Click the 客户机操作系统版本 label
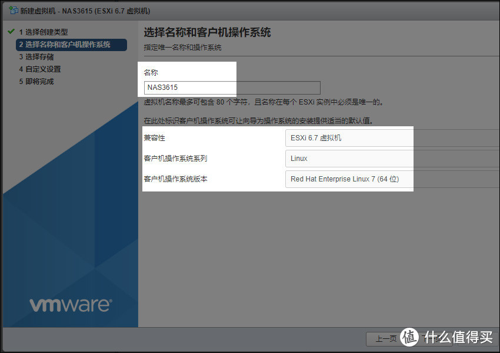Viewport: 500px width, 353px height. tap(175, 179)
